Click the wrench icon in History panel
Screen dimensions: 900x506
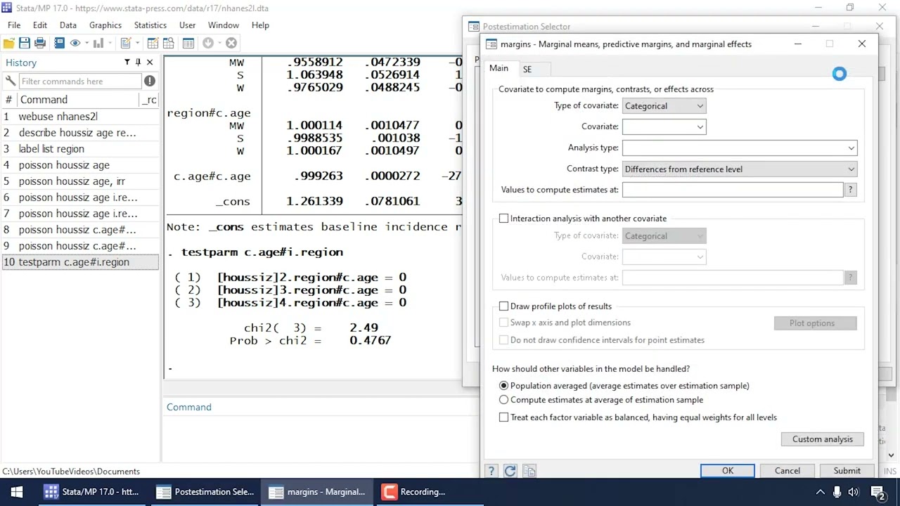coord(10,81)
